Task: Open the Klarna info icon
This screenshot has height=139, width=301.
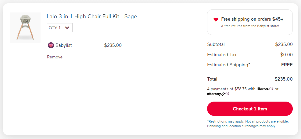Action: point(271,89)
